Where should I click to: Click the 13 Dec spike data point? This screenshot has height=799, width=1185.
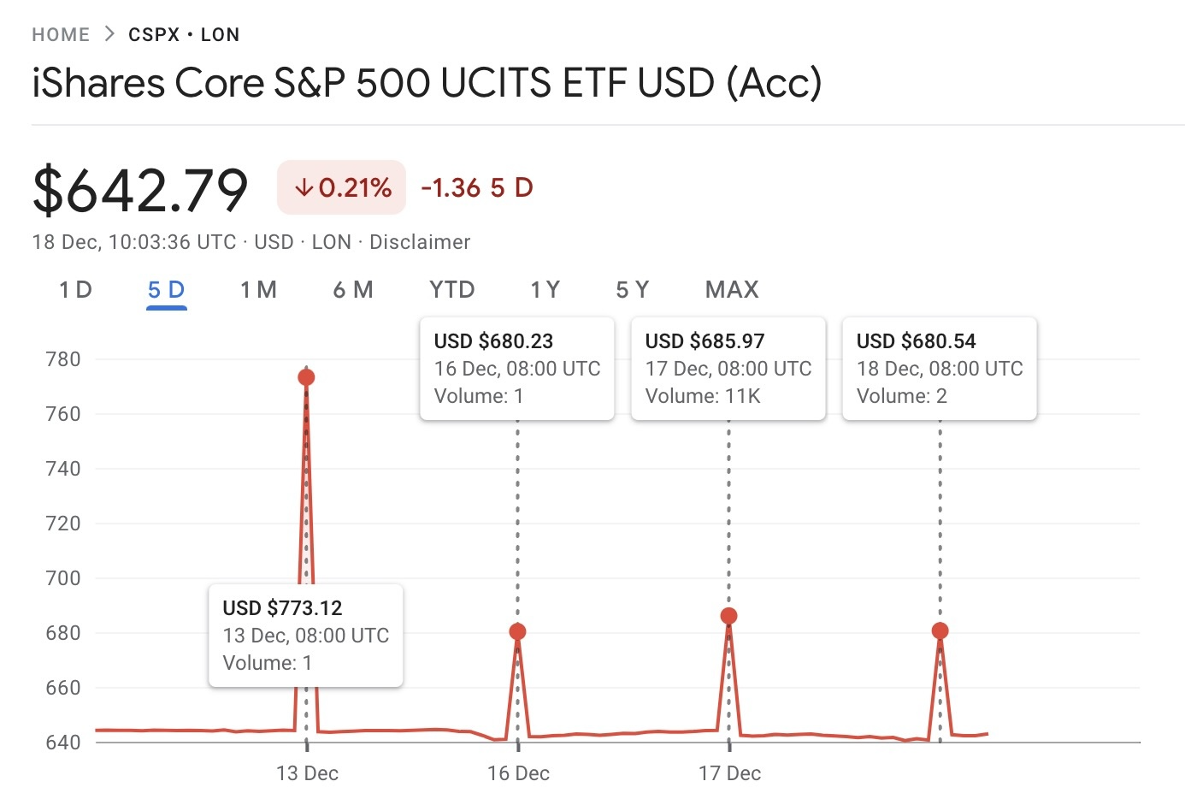(306, 377)
